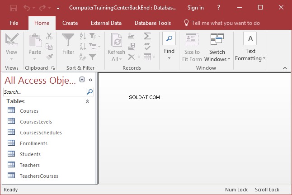The width and height of the screenshot is (292, 195).
Task: Sort Ascending A to Z icon
Action: point(83,36)
